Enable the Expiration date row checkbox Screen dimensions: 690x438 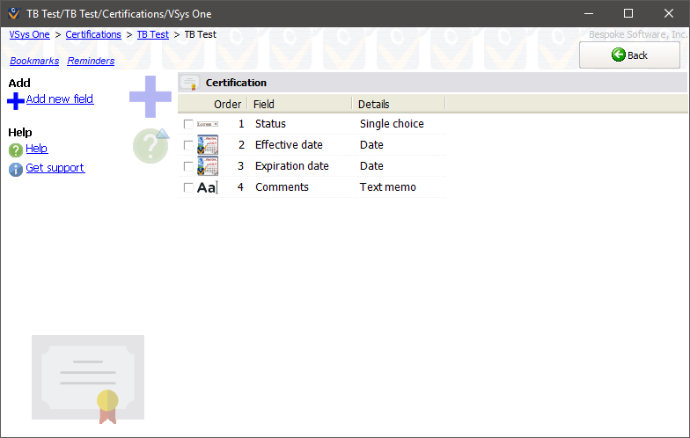[x=188, y=166]
